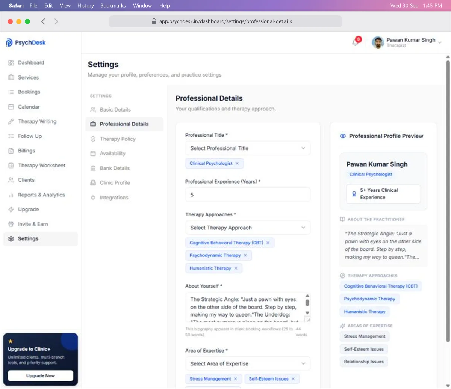Remove the Psychodynamic Therapy tag

coord(245,255)
